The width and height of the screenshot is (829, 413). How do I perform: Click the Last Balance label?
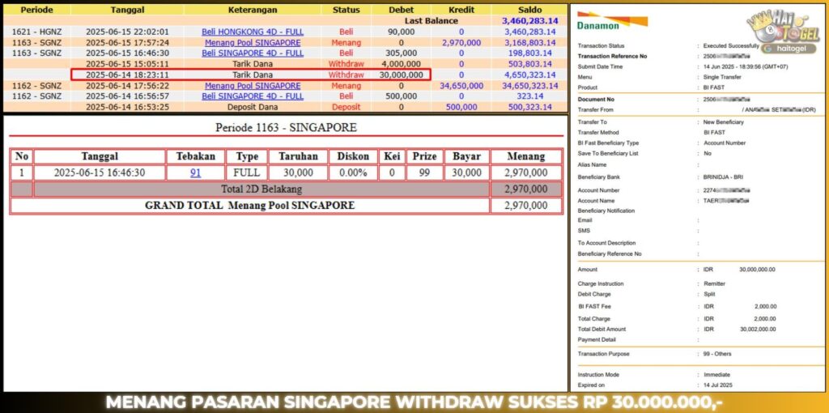pos(432,21)
